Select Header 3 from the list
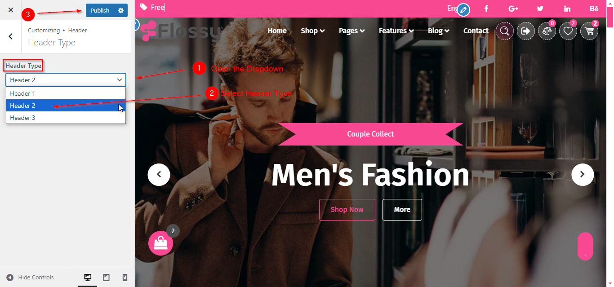Screen dimensions: 614x287 pos(66,118)
